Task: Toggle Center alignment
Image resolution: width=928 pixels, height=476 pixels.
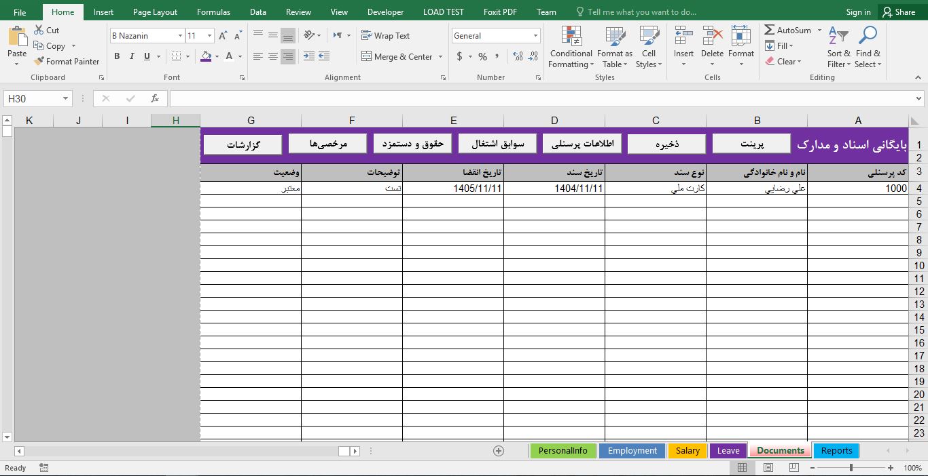Action: (x=272, y=56)
